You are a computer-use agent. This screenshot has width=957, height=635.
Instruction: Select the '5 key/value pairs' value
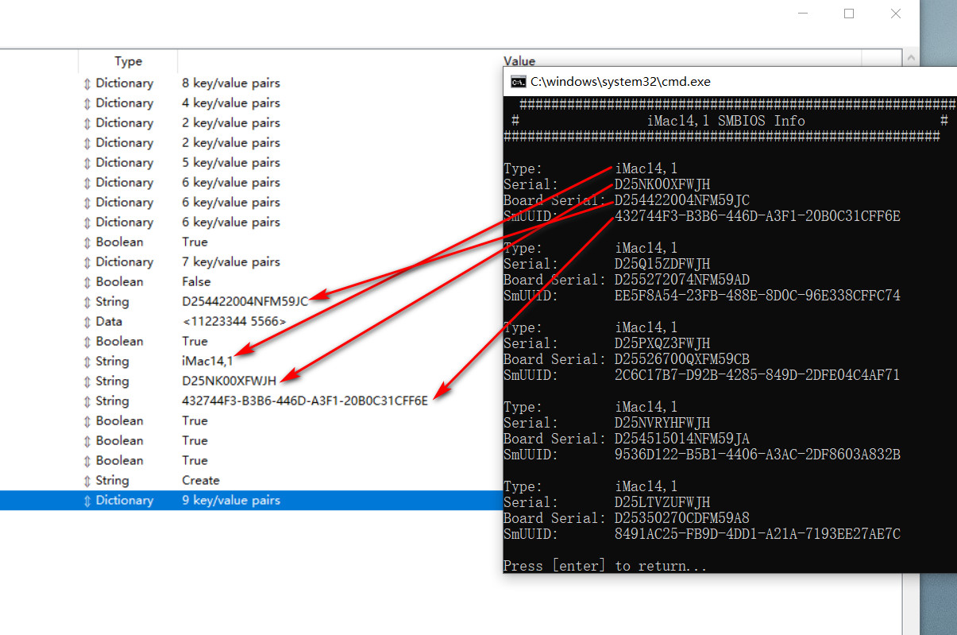(x=231, y=163)
